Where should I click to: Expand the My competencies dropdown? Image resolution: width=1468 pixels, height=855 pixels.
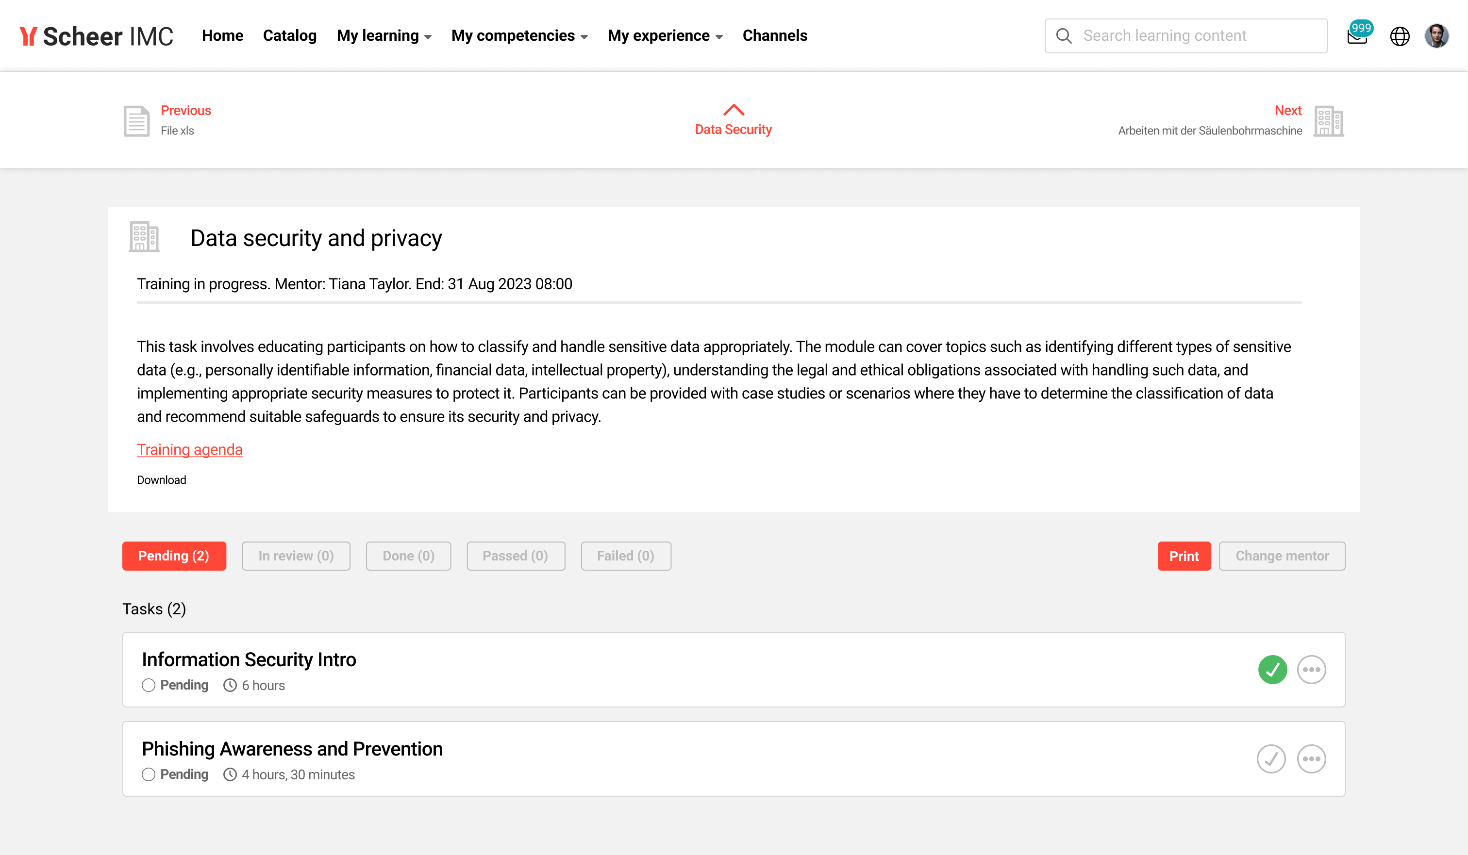519,36
